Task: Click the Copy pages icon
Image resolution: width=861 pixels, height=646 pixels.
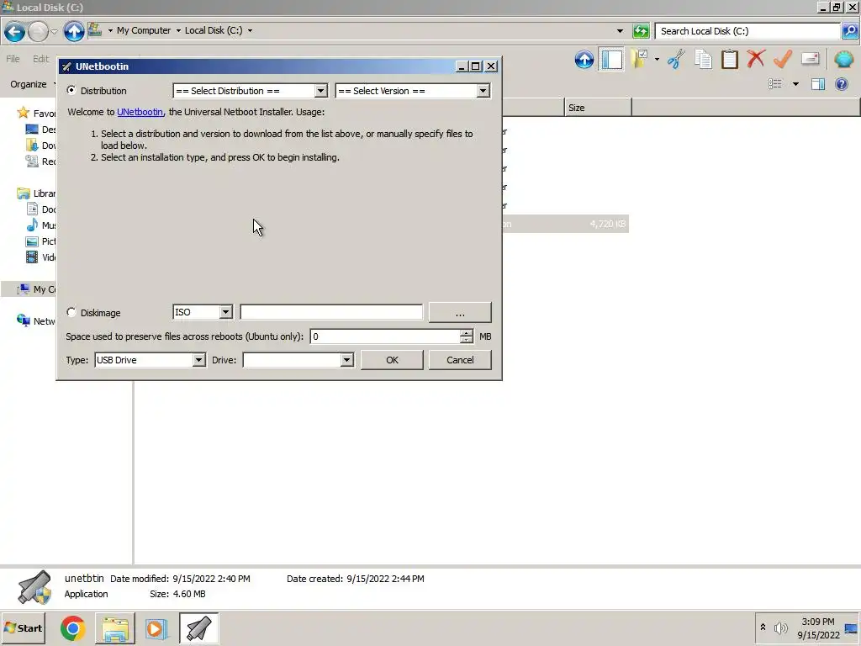Action: click(x=703, y=59)
